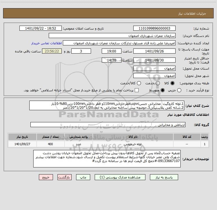The image size is (217, 210).
Task: Click the delivery province field اصفهان
Action: (x=154, y=68)
